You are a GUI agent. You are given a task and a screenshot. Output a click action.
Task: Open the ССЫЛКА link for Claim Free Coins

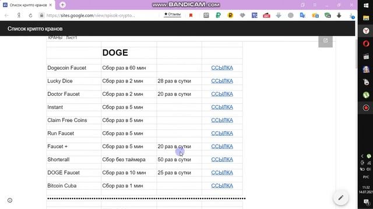pyautogui.click(x=222, y=120)
